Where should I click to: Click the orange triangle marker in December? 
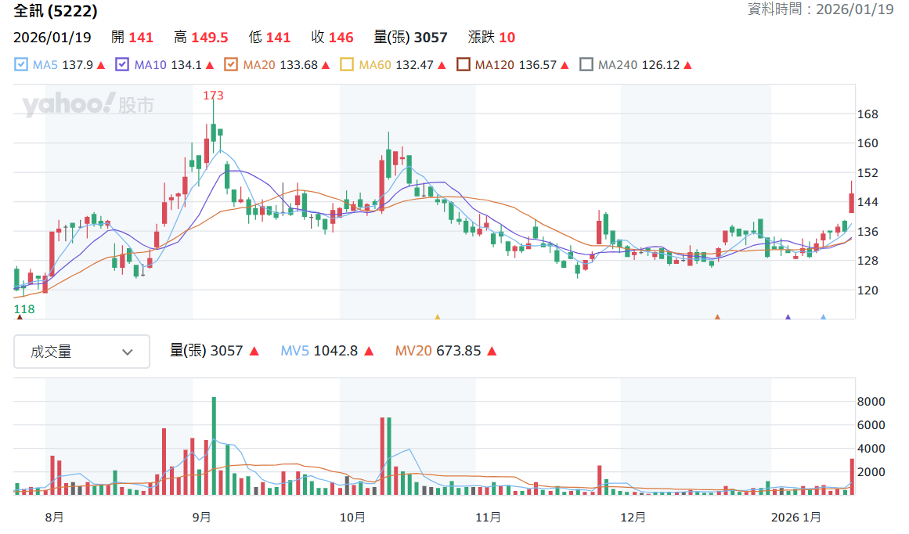717,316
